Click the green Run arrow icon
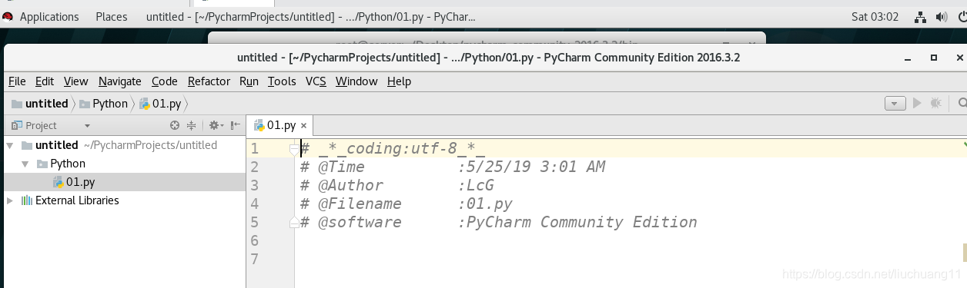The height and width of the screenshot is (288, 967). 916,103
